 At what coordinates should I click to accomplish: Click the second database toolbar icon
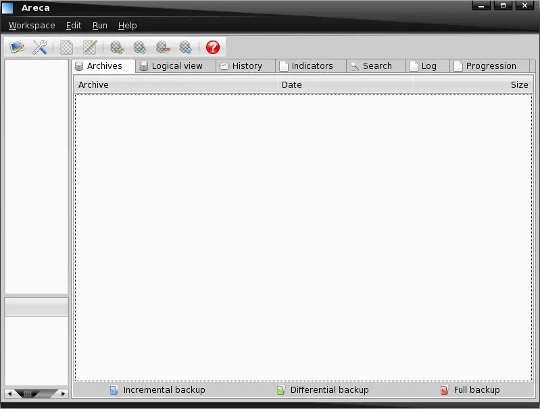coord(140,47)
